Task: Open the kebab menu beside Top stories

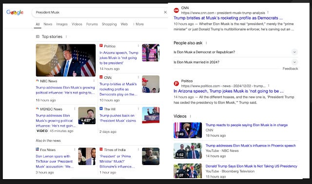Action: 66,37
